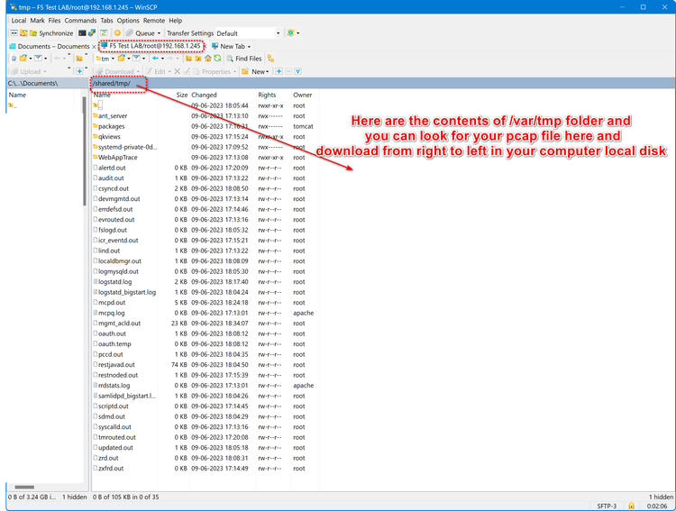The width and height of the screenshot is (676, 511).
Task: Open the WebAppTrace folder
Action: click(117, 157)
